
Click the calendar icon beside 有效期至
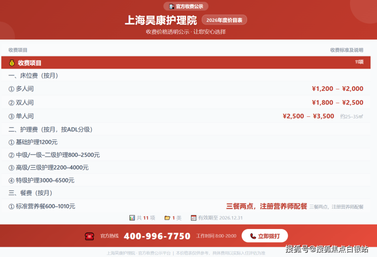194,218
